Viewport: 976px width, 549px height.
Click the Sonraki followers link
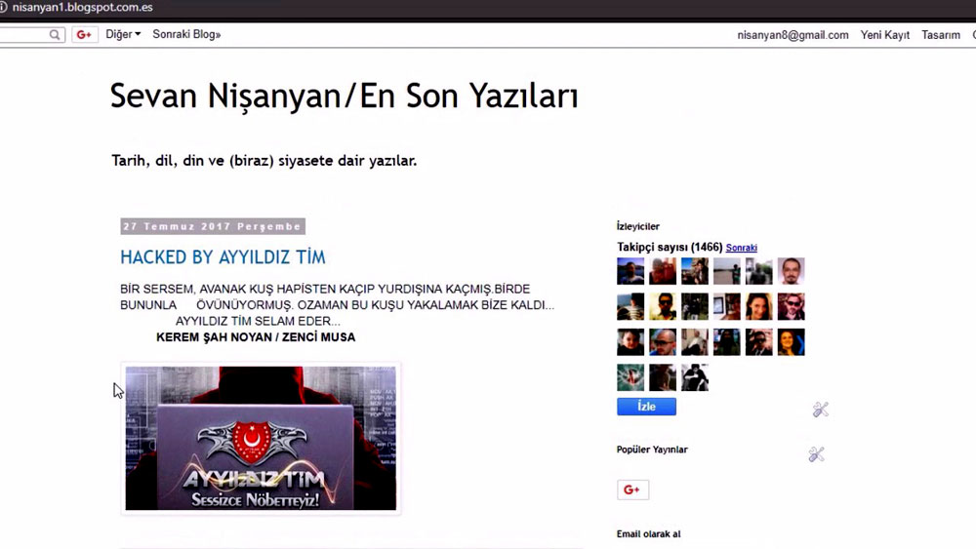[741, 248]
